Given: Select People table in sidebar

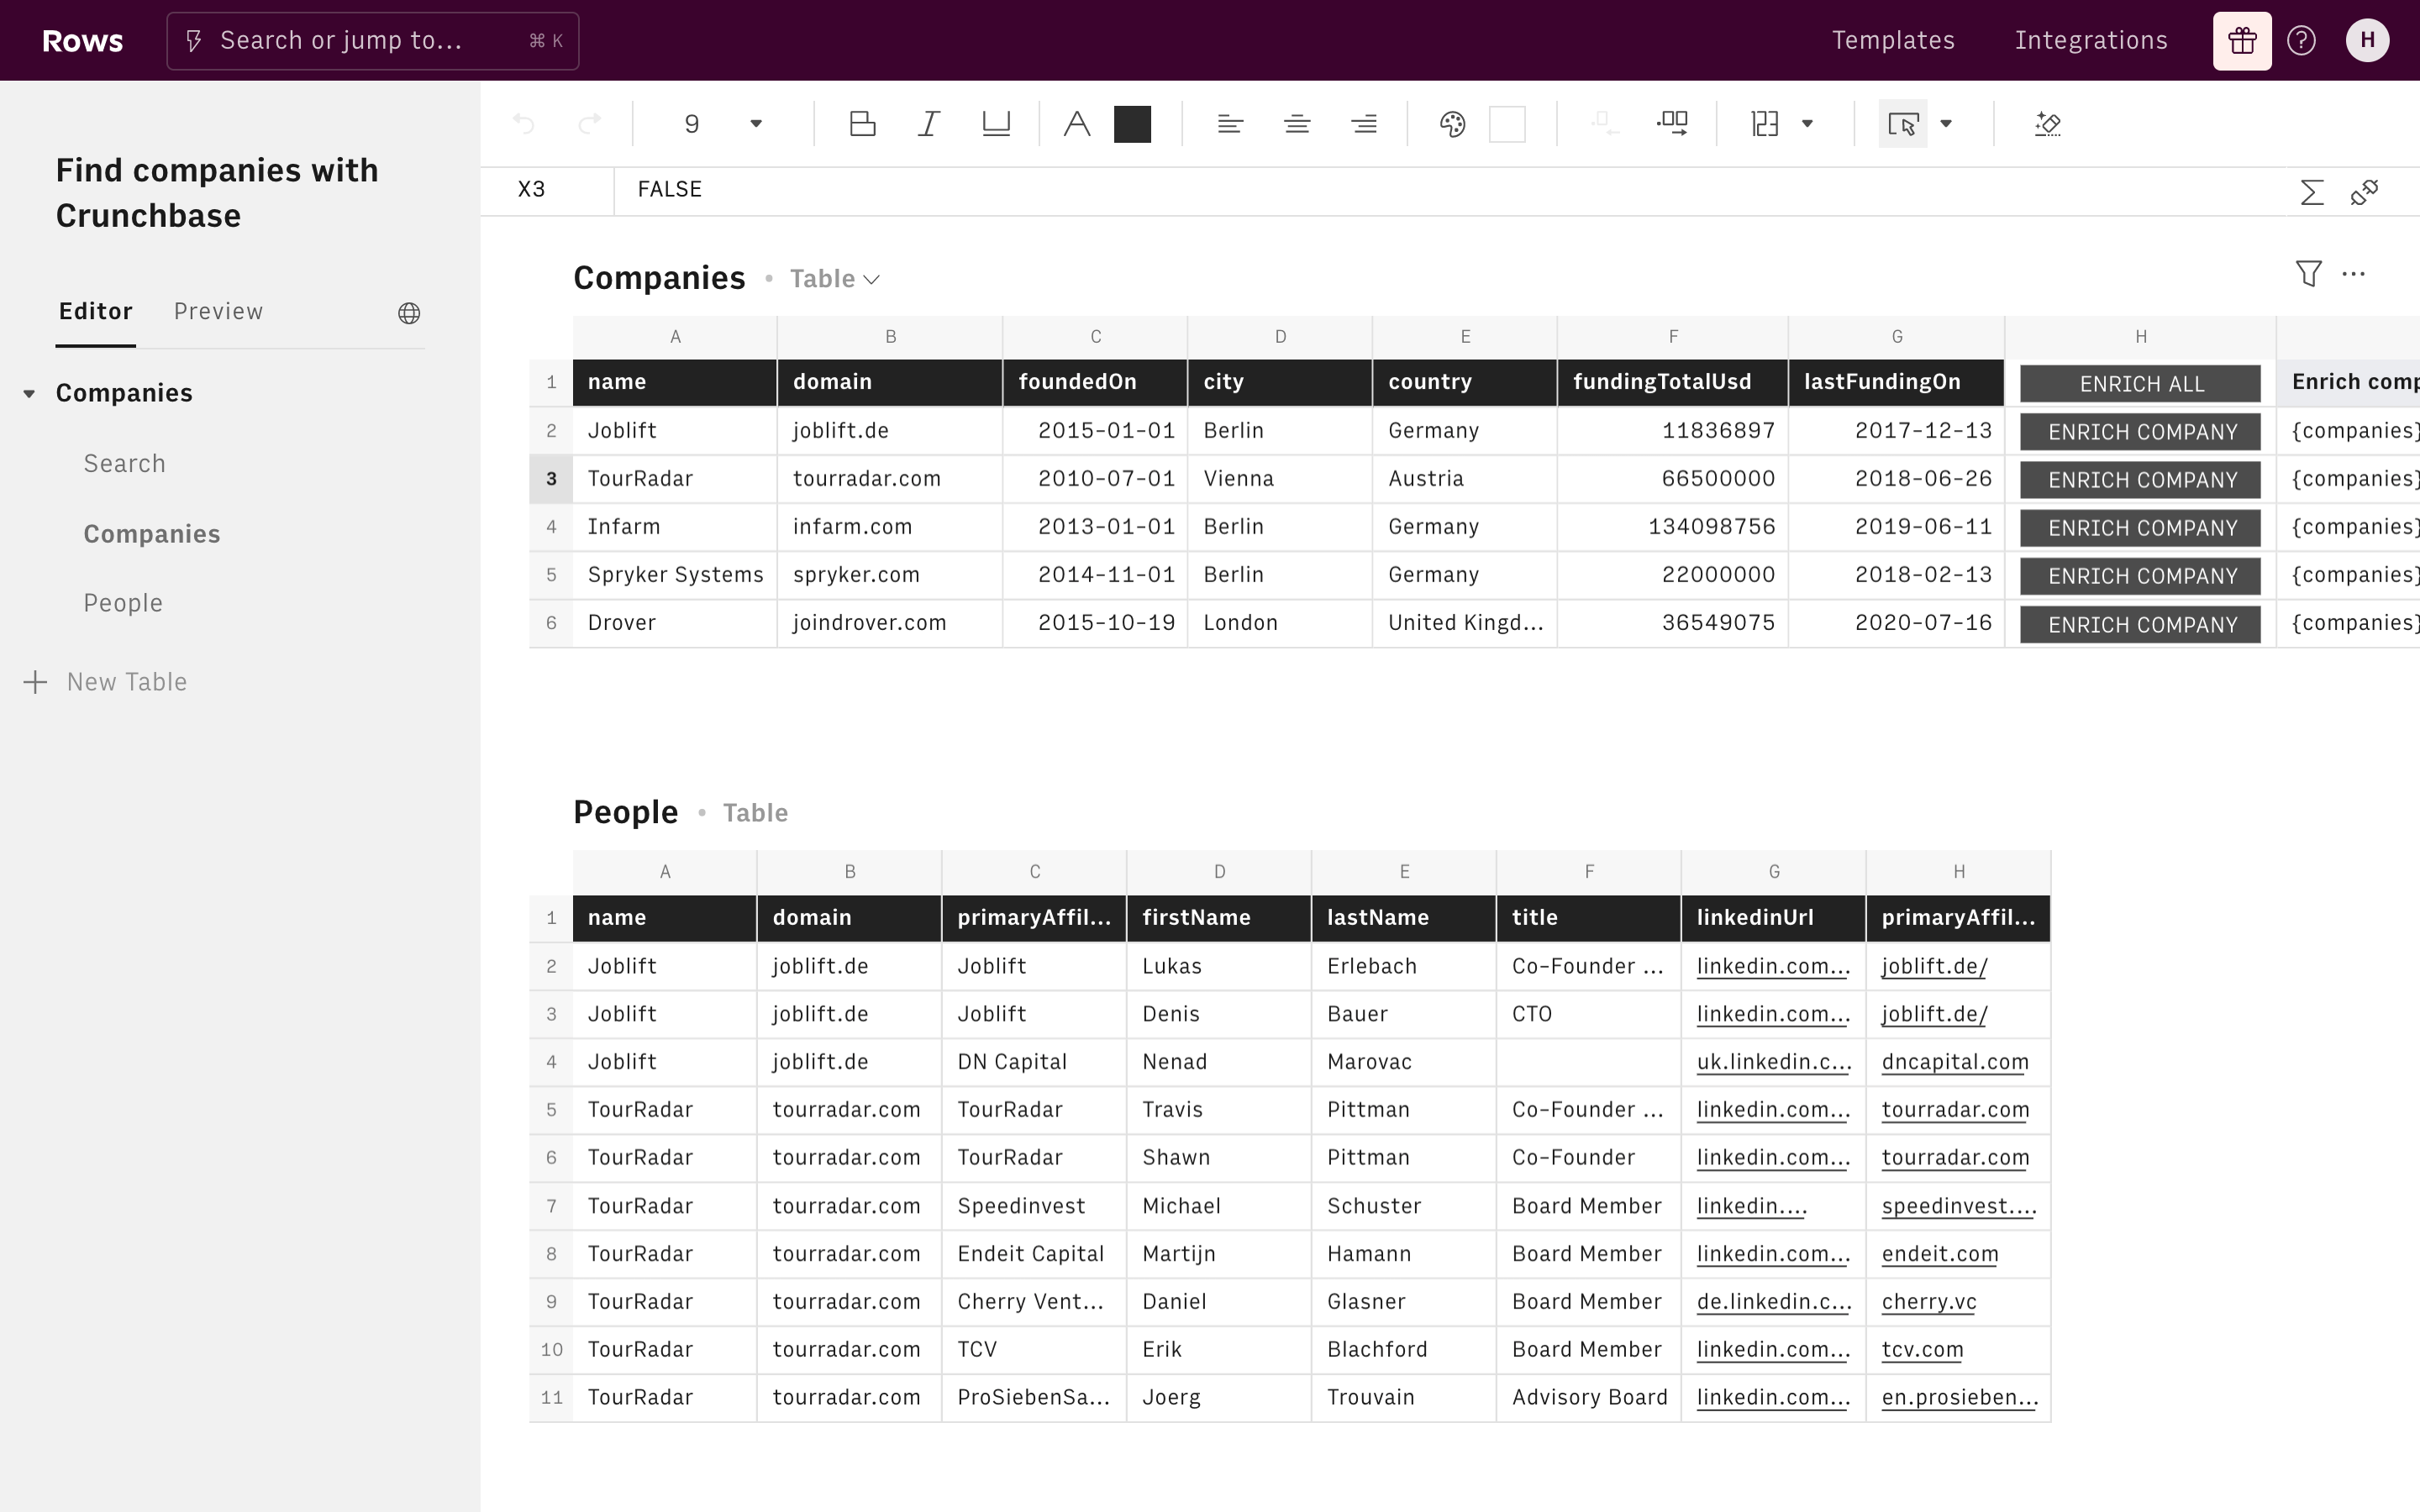Looking at the screenshot, I should (x=123, y=603).
